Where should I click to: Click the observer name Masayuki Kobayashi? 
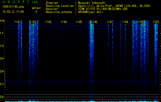click(x=92, y=3)
